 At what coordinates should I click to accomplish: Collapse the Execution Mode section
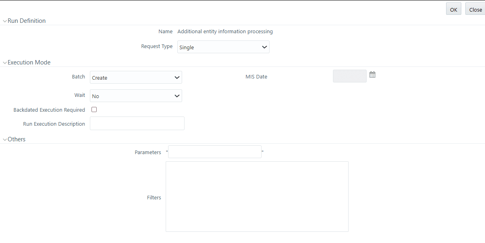pos(5,62)
